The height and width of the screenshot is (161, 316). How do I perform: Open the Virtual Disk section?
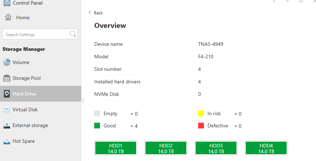click(40, 109)
